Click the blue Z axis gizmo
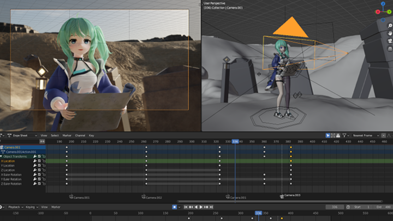 pyautogui.click(x=383, y=4)
